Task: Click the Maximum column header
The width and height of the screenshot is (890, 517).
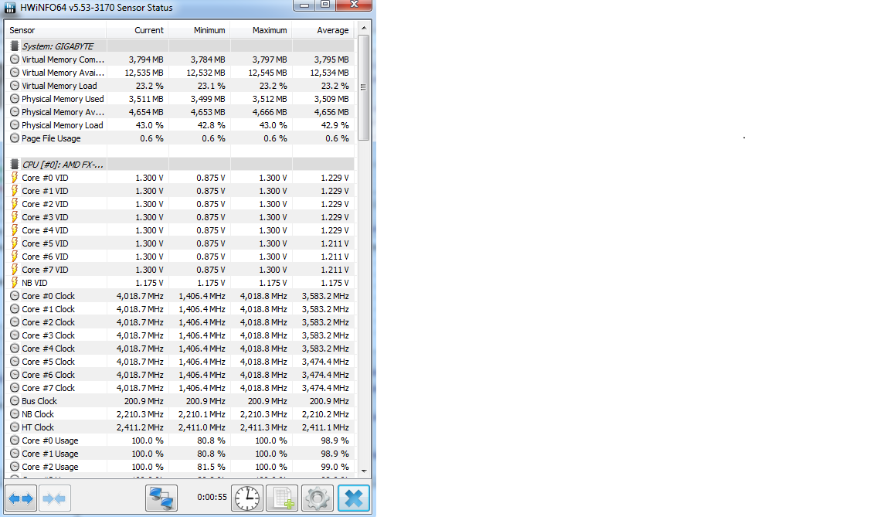Action: pos(261,30)
